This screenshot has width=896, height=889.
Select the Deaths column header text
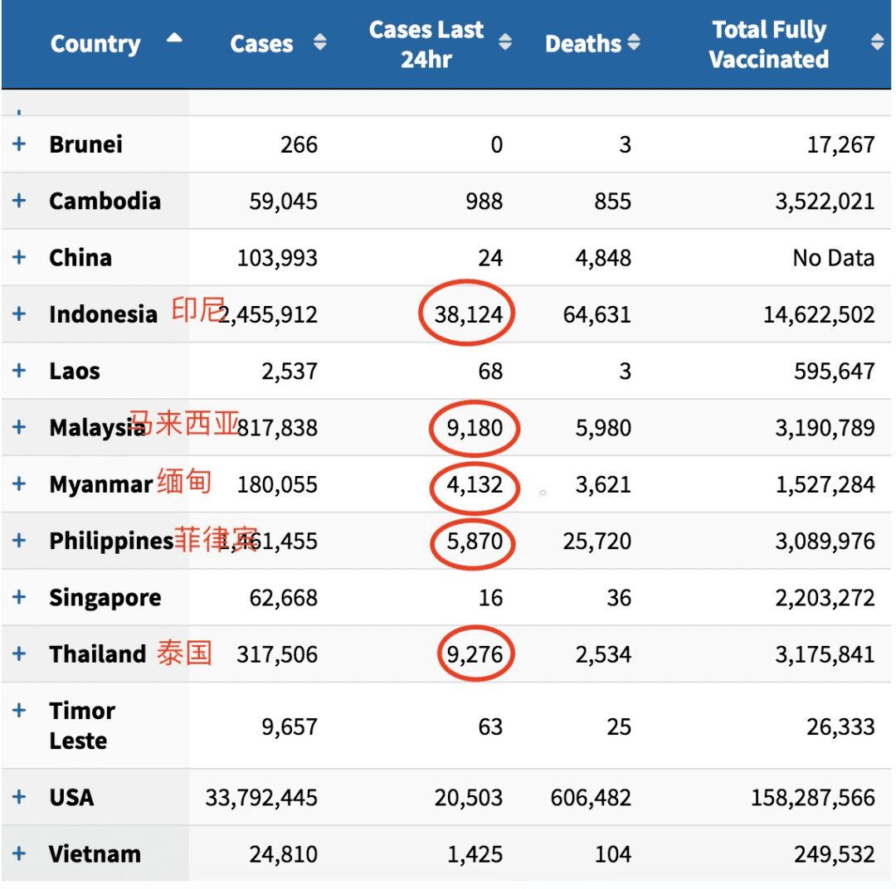pyautogui.click(x=583, y=44)
